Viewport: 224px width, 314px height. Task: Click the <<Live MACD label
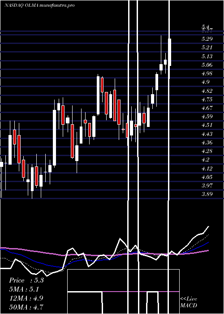click(189, 302)
